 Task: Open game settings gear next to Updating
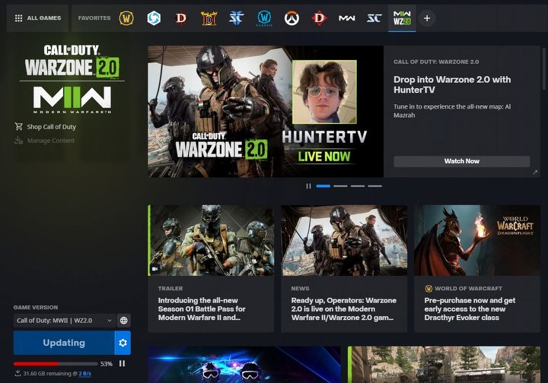point(122,343)
